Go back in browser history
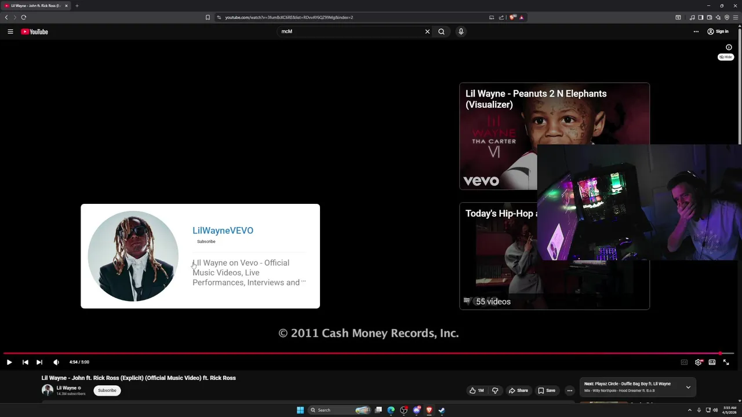This screenshot has height=417, width=742. tap(6, 17)
